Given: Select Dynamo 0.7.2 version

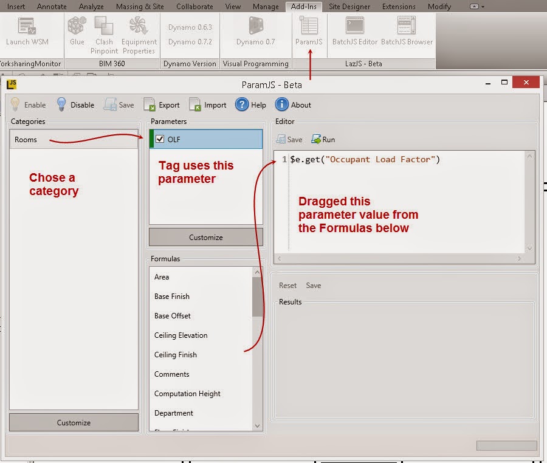Looking at the screenshot, I should (190, 42).
